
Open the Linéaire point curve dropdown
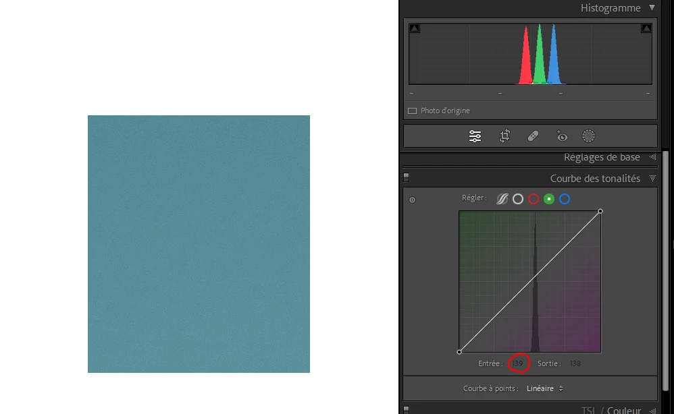[544, 388]
